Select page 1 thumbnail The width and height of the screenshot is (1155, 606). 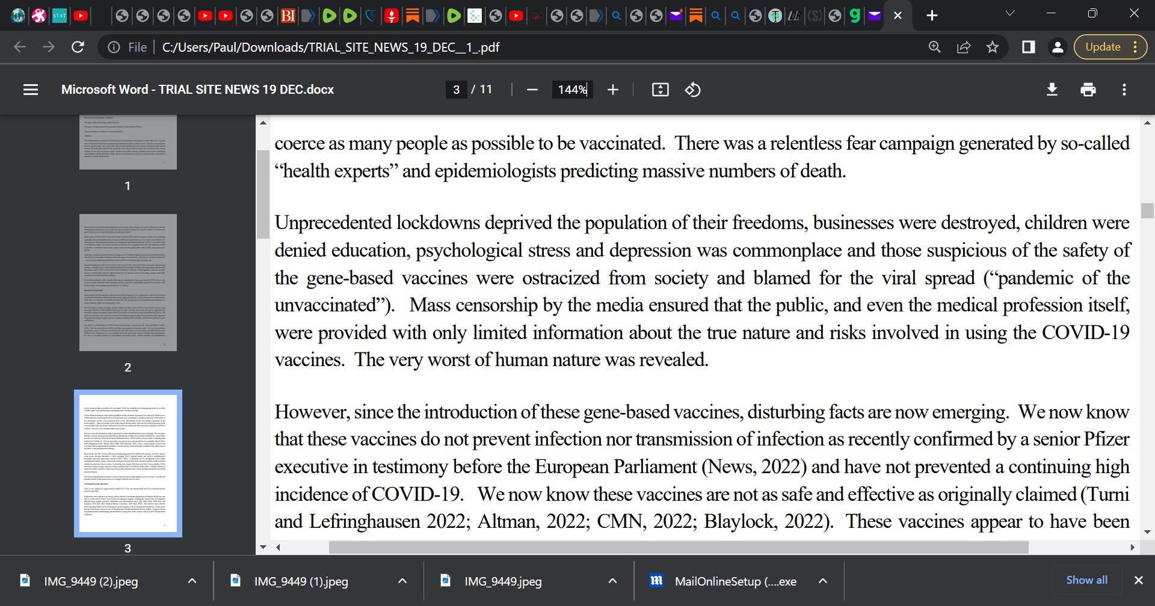(x=128, y=142)
